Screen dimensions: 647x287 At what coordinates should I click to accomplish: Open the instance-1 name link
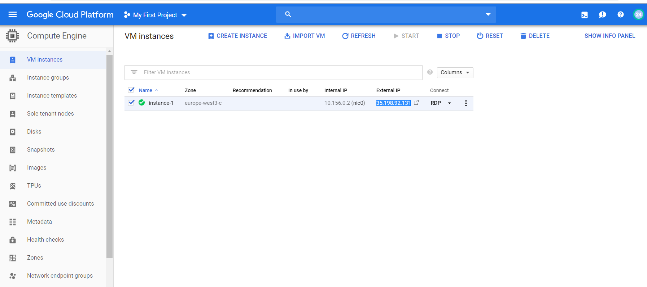pos(161,103)
